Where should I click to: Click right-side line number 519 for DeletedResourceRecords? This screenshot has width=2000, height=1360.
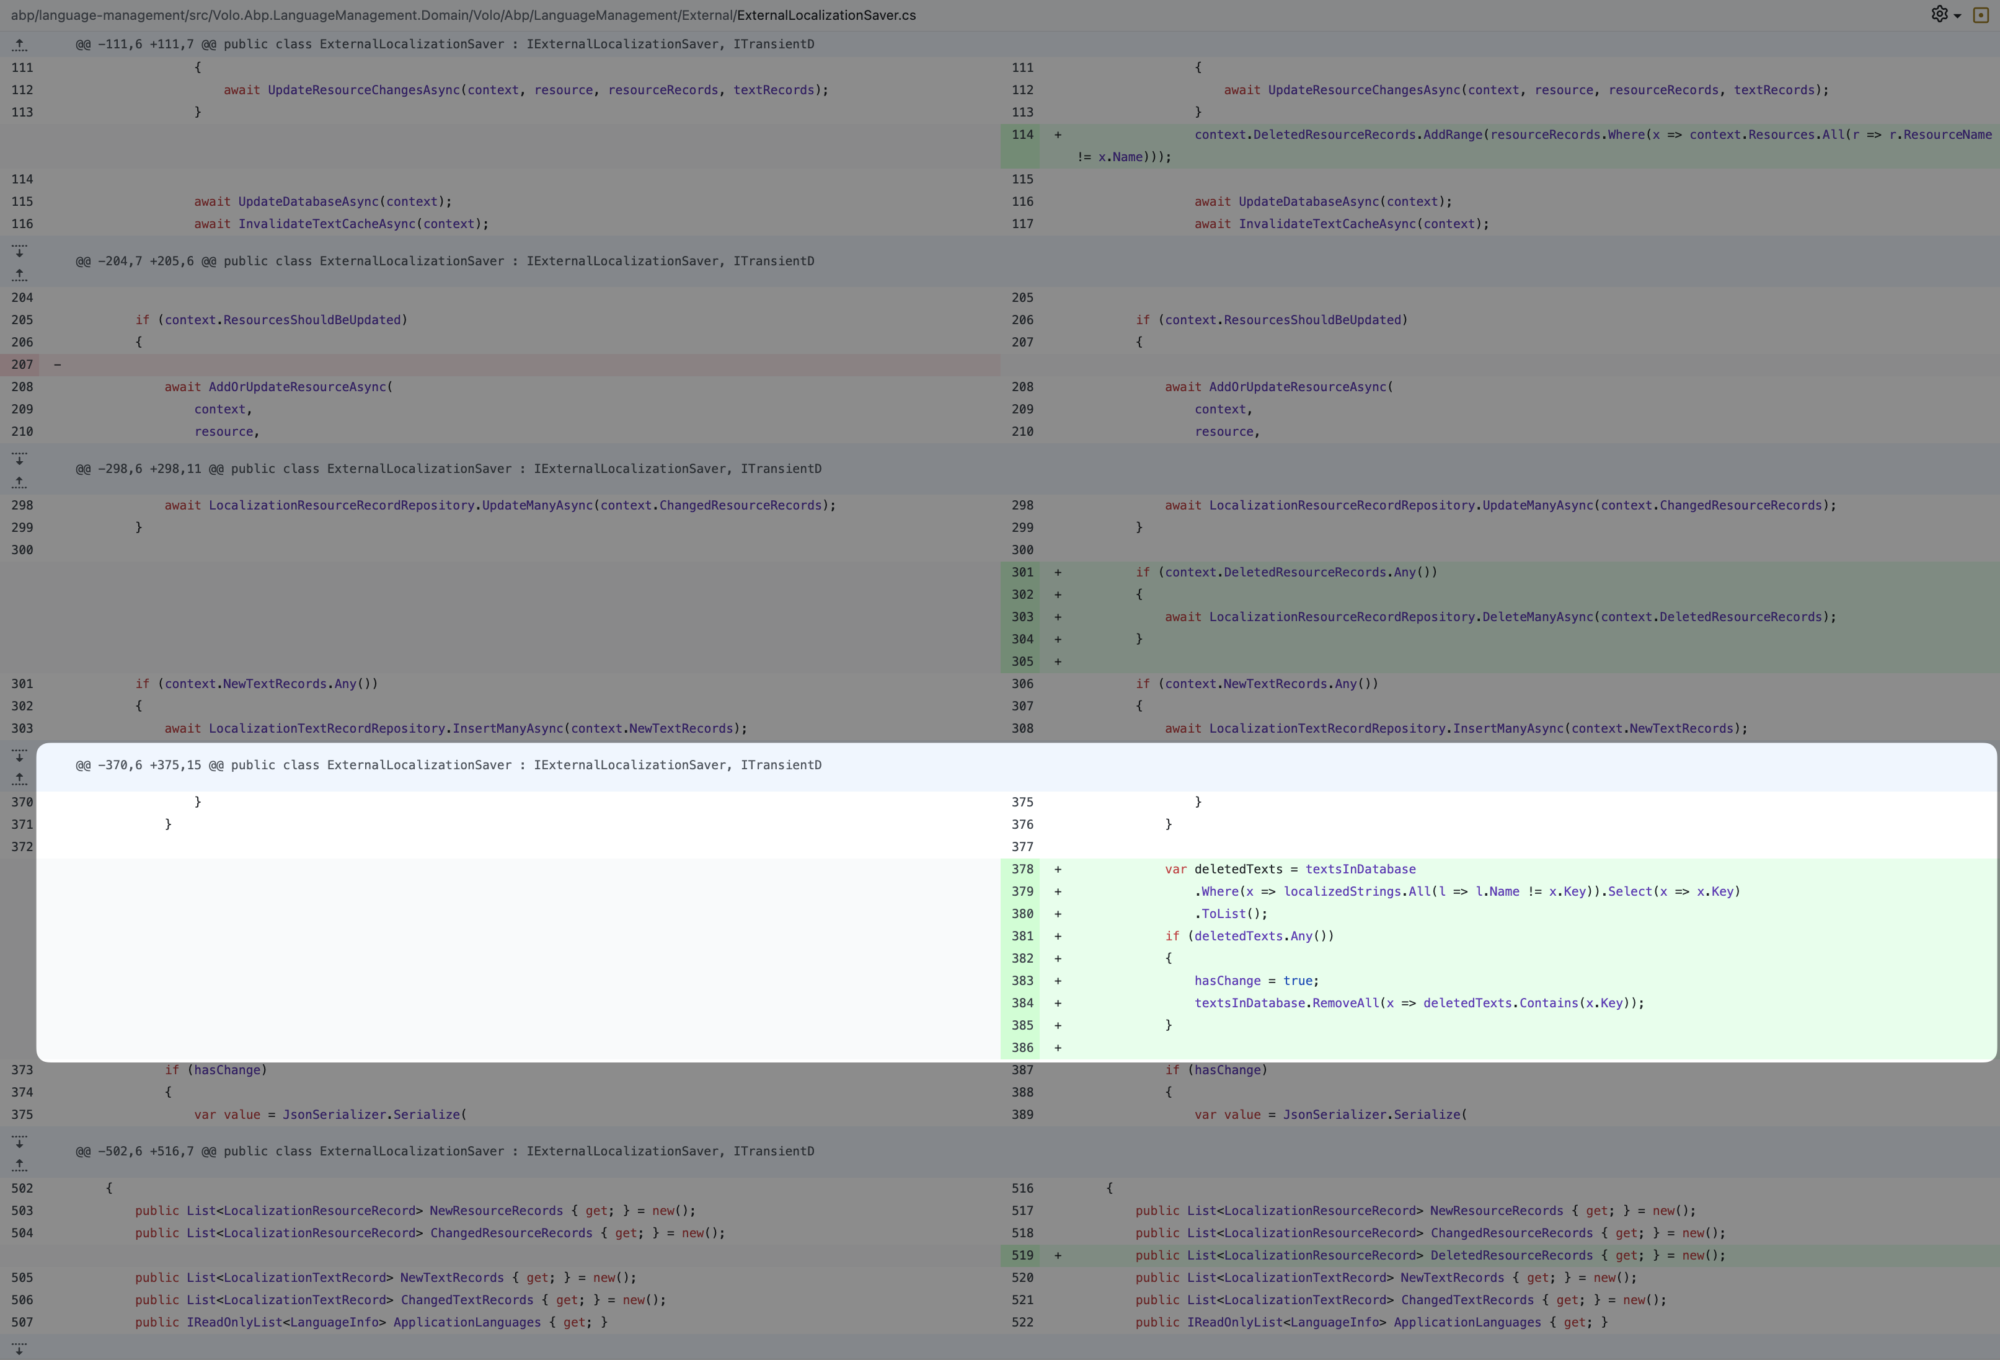click(x=1022, y=1255)
